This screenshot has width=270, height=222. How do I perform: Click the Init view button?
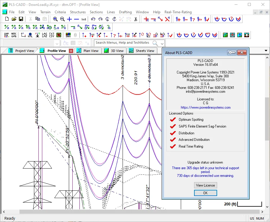click(84, 19)
